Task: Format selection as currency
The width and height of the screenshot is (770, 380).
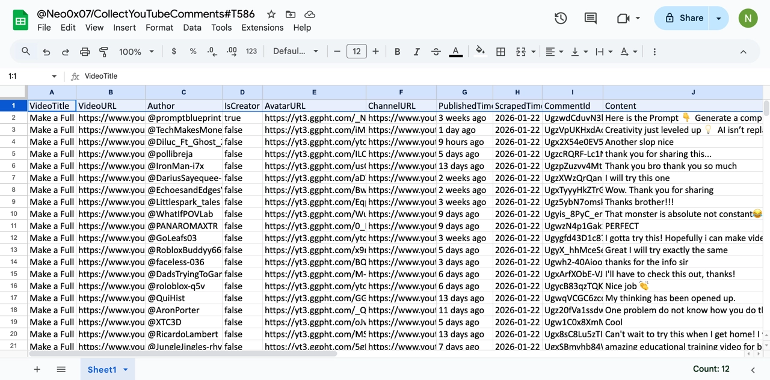Action: pos(173,51)
